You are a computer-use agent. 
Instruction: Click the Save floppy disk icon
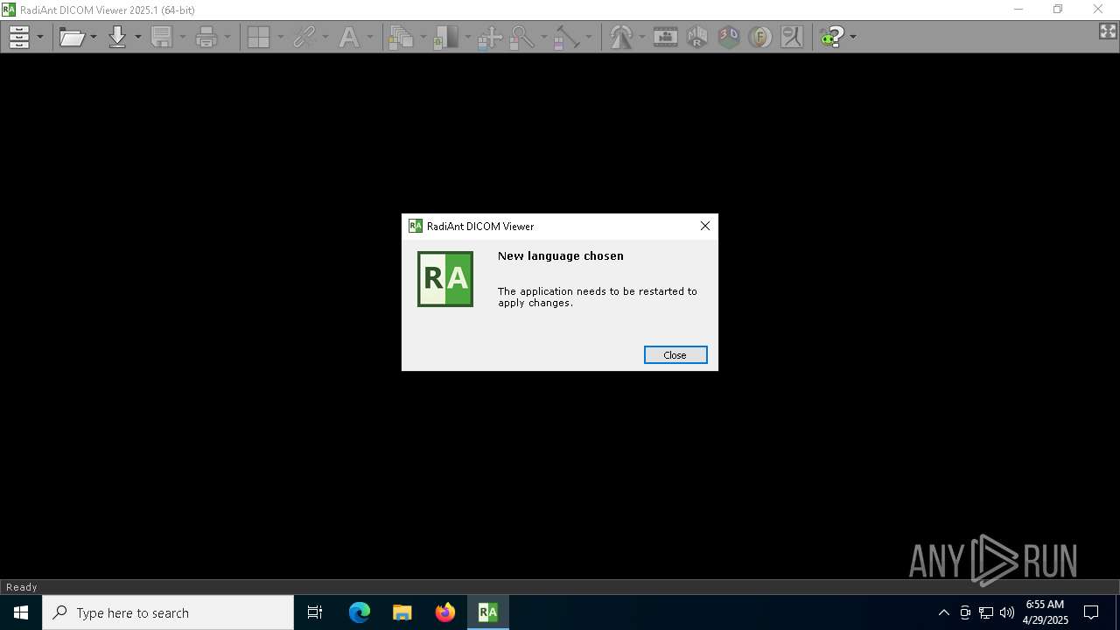pyautogui.click(x=162, y=37)
